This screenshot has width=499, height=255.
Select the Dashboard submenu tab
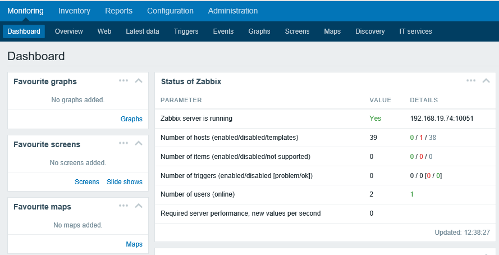[x=24, y=31]
